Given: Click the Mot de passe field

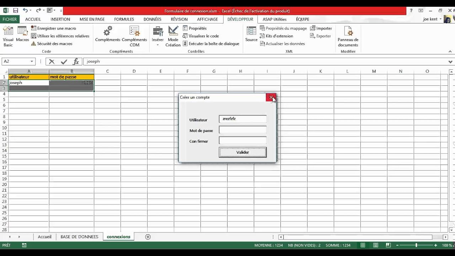Looking at the screenshot, I should [243, 130].
